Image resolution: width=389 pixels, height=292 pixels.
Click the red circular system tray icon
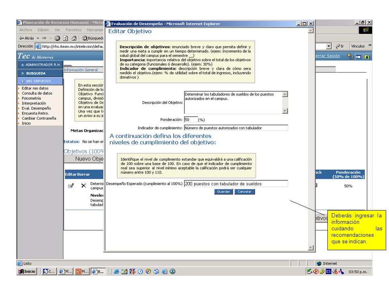[x=316, y=272]
